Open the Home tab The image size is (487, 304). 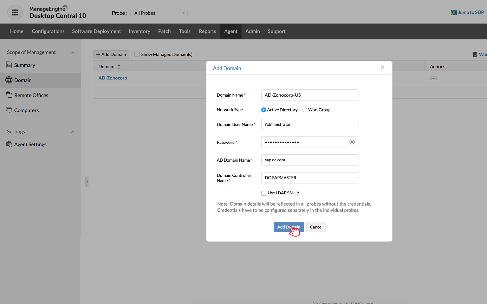(x=17, y=31)
